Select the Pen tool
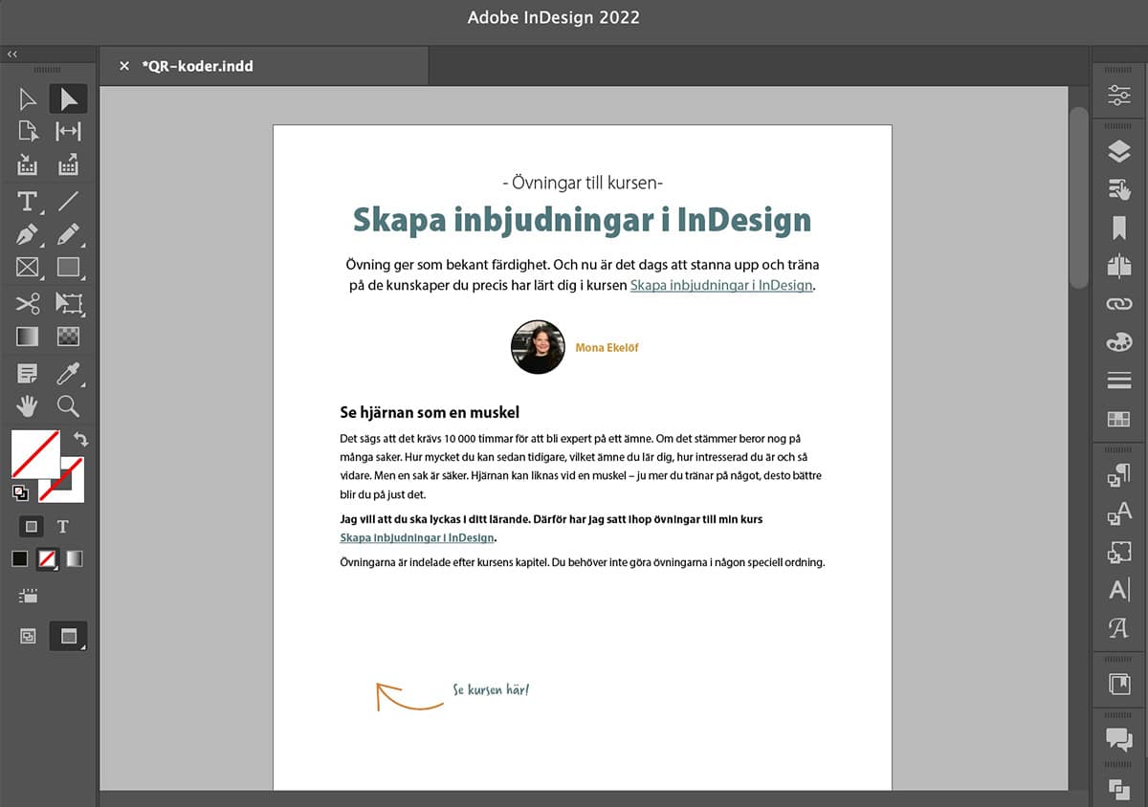1148x807 pixels. click(x=28, y=234)
